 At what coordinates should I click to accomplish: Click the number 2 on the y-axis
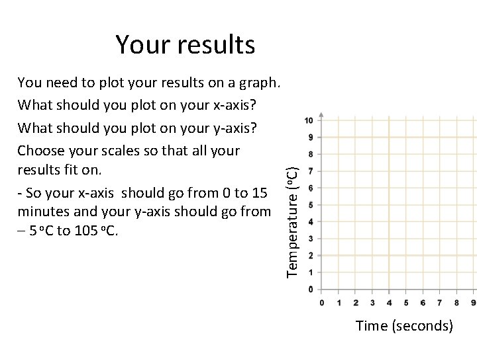click(x=311, y=255)
